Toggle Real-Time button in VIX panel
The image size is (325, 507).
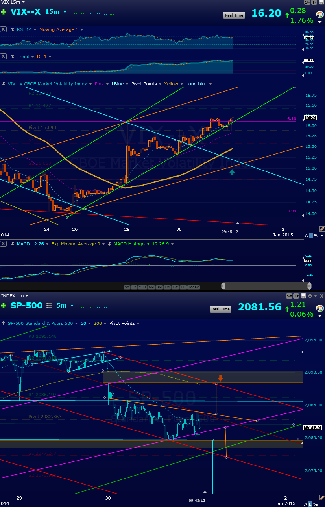click(234, 15)
